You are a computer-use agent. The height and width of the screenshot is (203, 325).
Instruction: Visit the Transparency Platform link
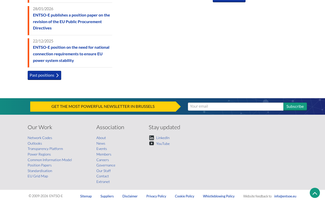pyautogui.click(x=45, y=149)
